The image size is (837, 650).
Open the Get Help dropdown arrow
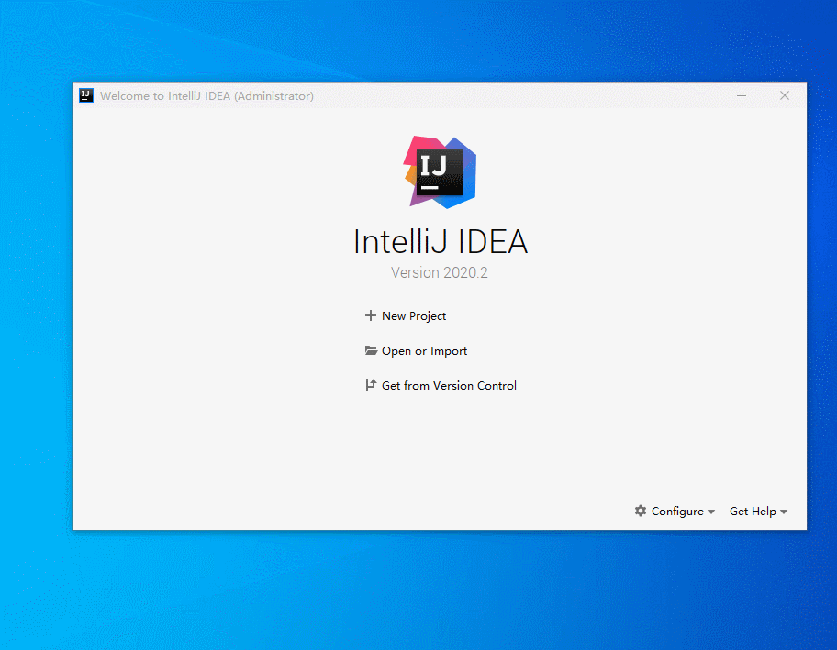click(x=785, y=512)
